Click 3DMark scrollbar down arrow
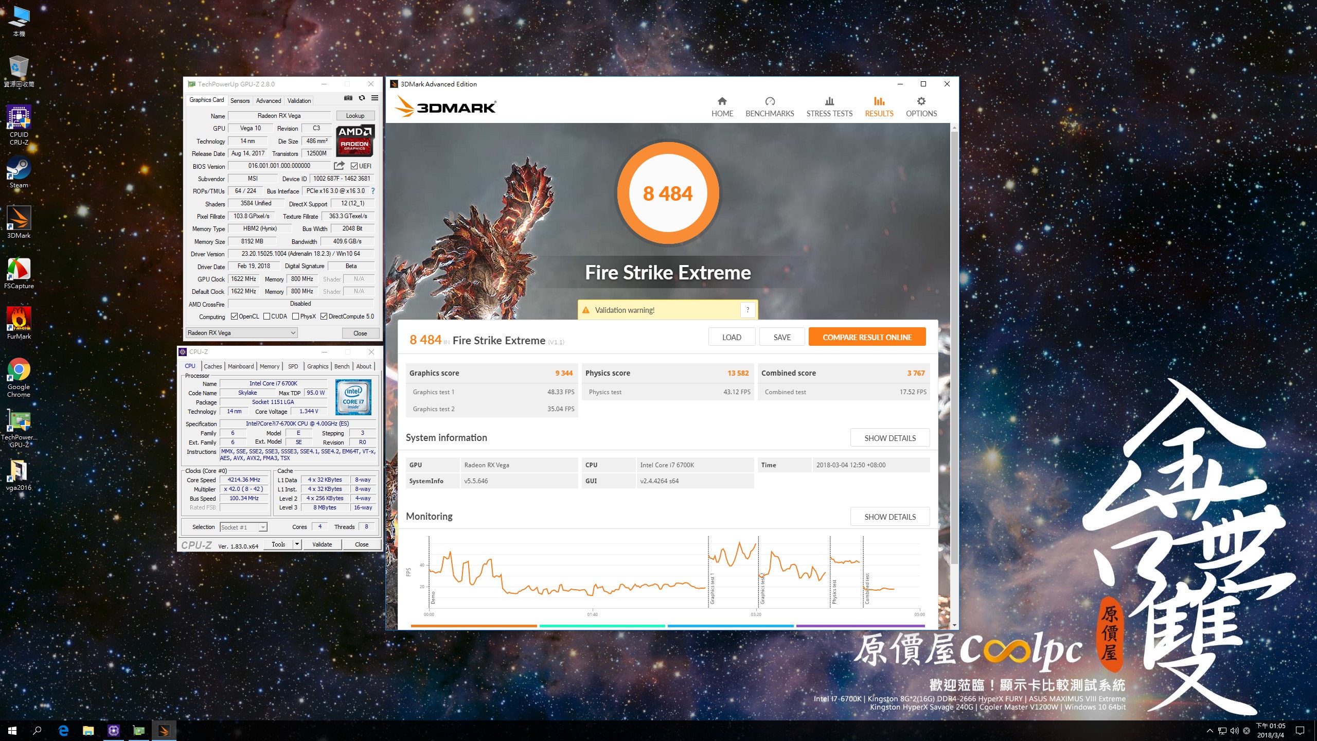The width and height of the screenshot is (1317, 741). coord(954,625)
